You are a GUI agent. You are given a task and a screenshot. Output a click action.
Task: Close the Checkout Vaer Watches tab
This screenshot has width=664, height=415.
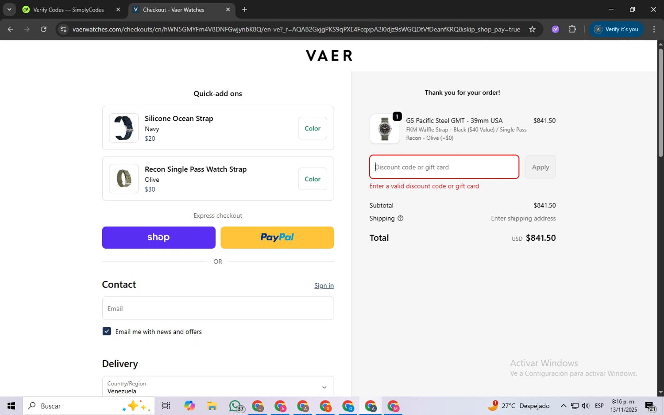tap(228, 9)
